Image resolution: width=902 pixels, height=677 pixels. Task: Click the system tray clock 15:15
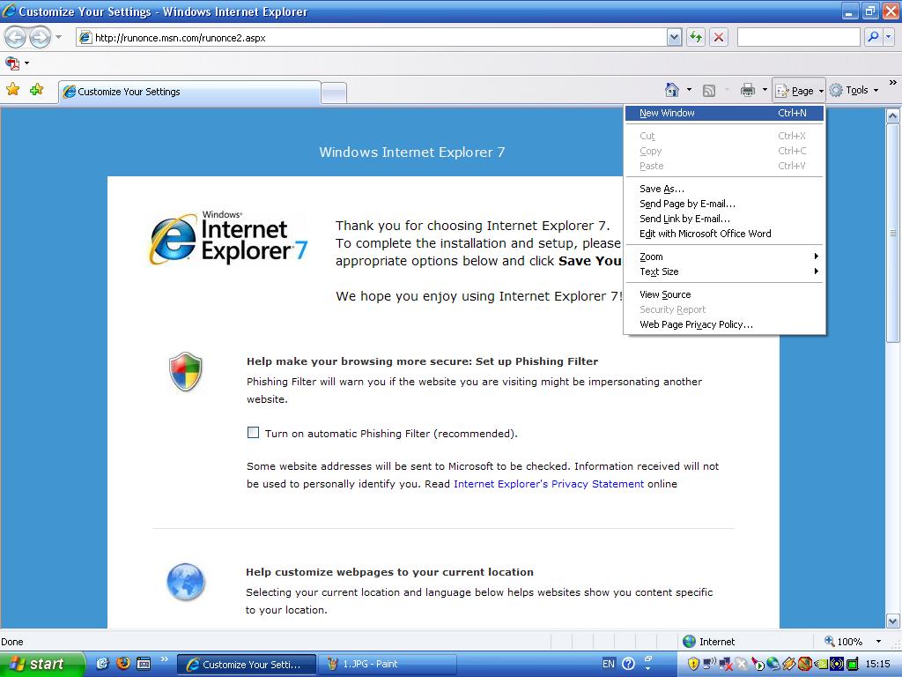(878, 665)
